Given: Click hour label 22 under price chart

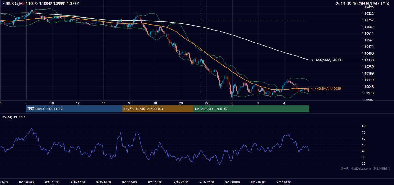Looking at the screenshot, I should pos(207,103).
